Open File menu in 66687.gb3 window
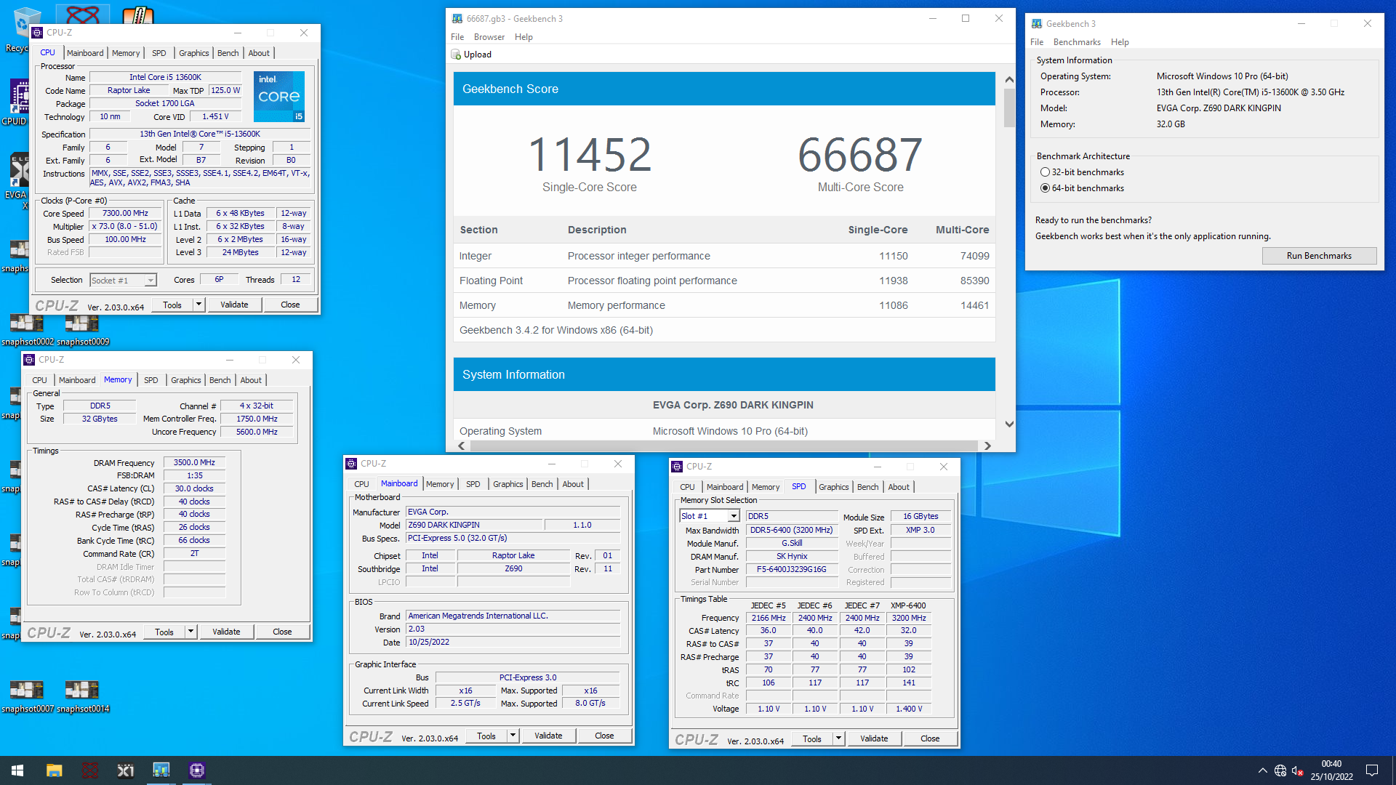Image resolution: width=1396 pixels, height=785 pixels. 457,37
